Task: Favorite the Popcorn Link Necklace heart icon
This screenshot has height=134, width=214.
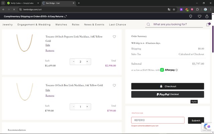Action: [x=114, y=37]
